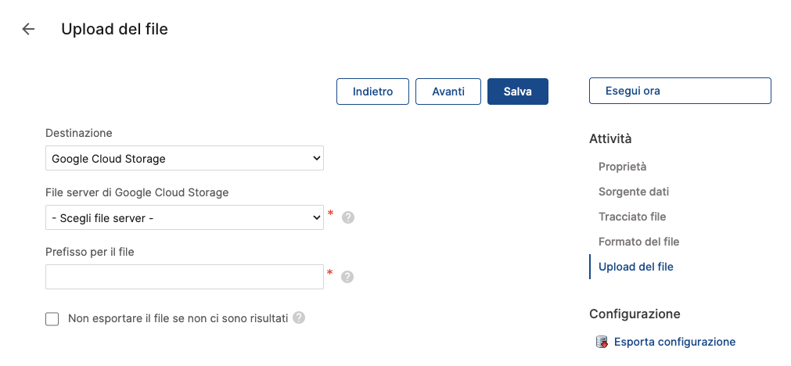Image resolution: width=791 pixels, height=366 pixels.
Task: Click help icon beside file server dropdown
Action: pos(348,217)
